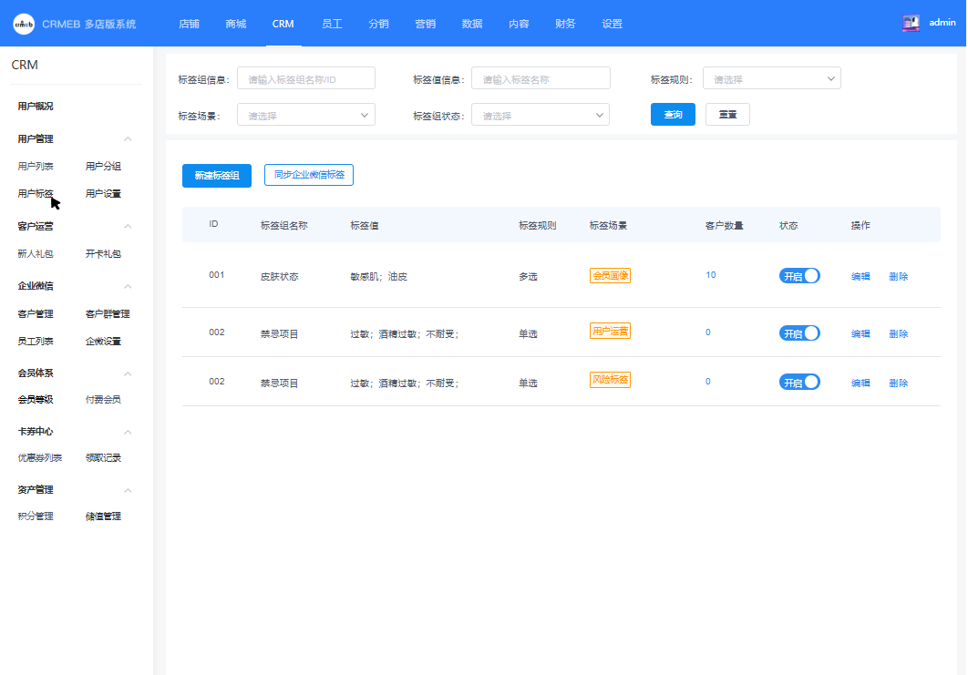Click the 标签组信息 input field

pyautogui.click(x=306, y=79)
